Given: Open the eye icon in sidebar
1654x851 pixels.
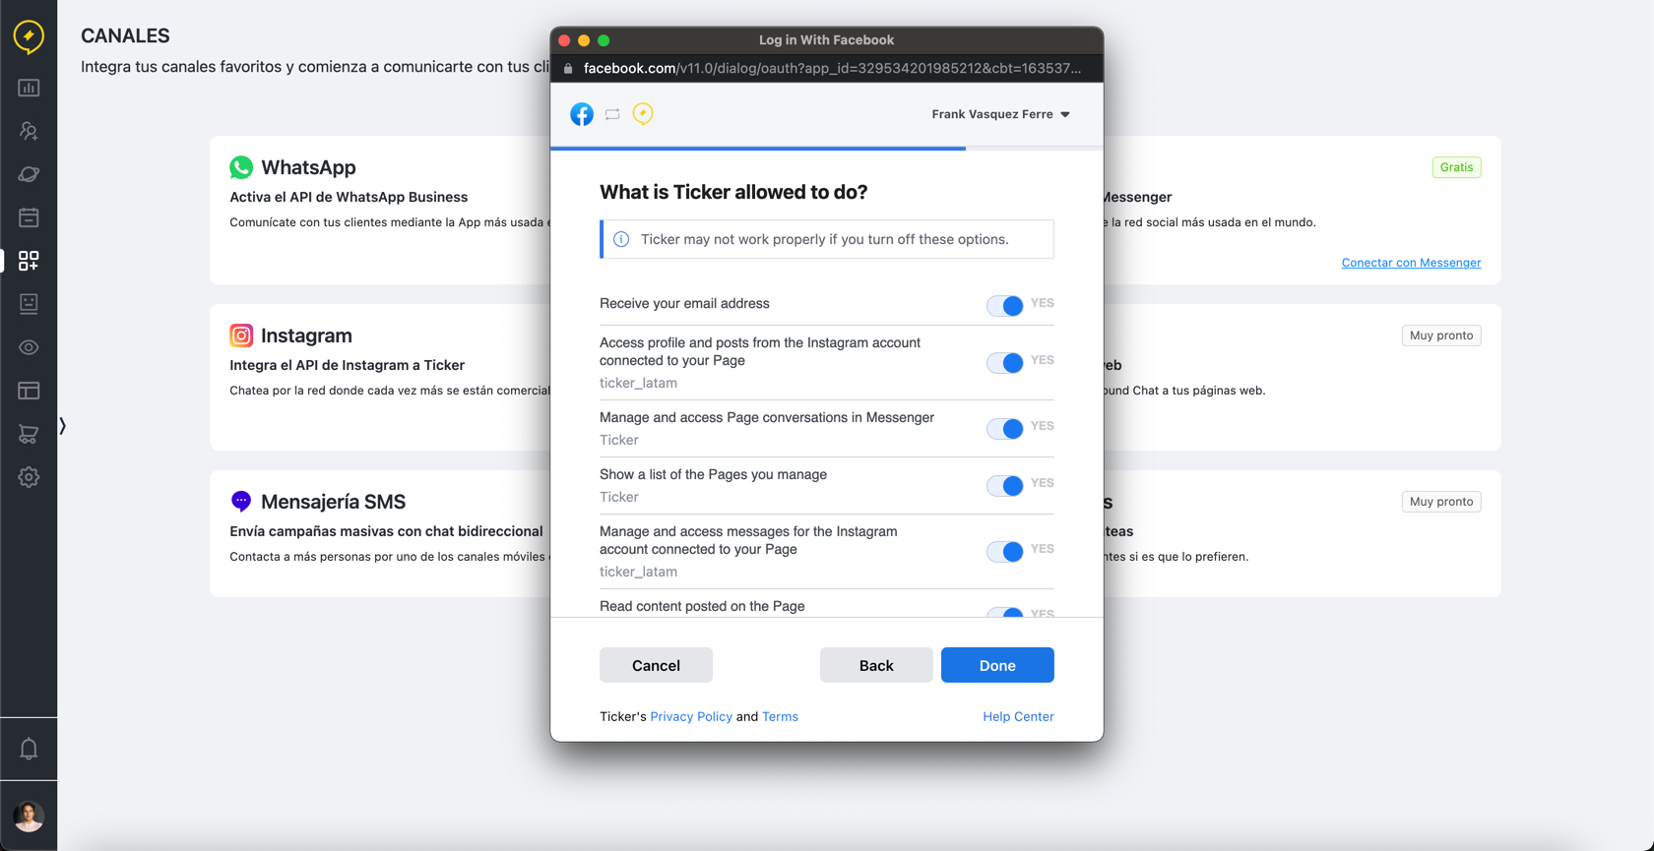Looking at the screenshot, I should (x=29, y=347).
